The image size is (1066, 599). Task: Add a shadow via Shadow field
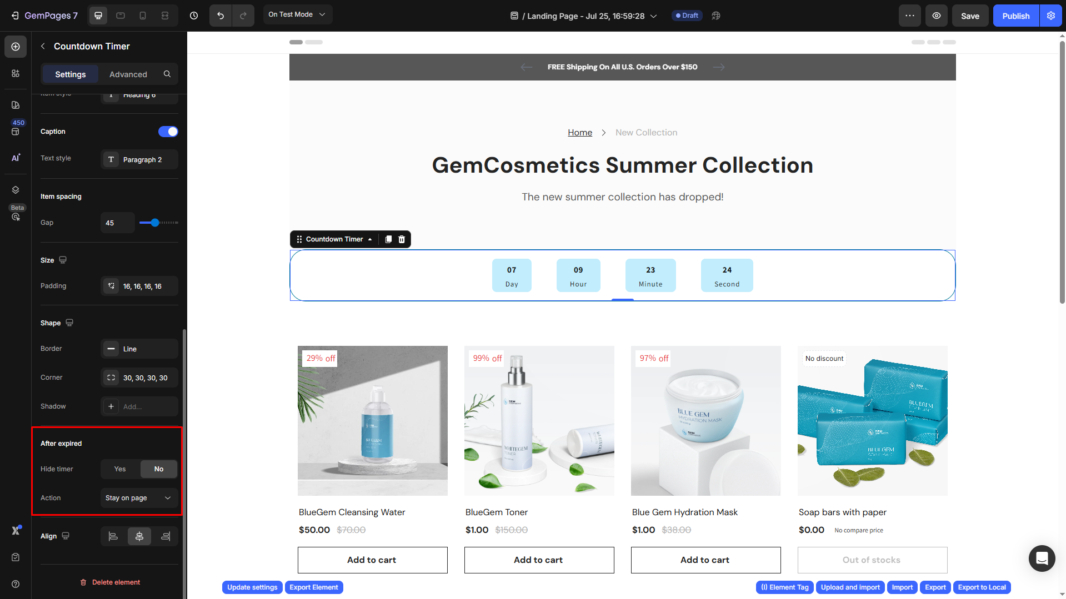(x=139, y=406)
